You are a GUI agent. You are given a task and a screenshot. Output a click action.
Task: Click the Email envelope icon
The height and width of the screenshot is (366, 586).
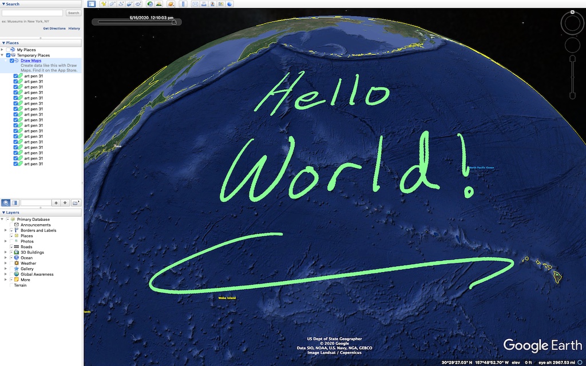(195, 4)
